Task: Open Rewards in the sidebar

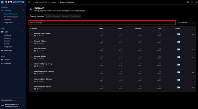Action: [x=7, y=44]
